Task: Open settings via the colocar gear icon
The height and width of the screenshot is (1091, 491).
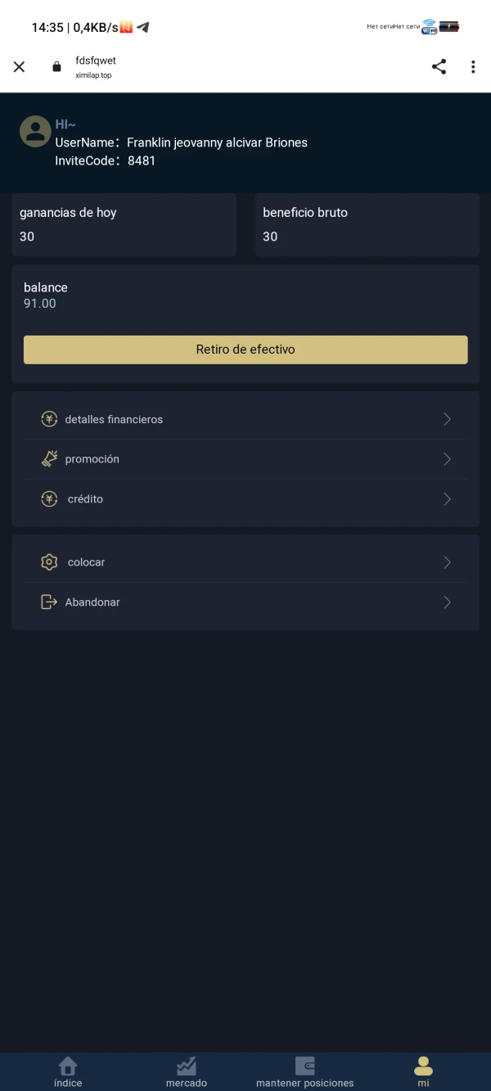Action: pyautogui.click(x=49, y=562)
